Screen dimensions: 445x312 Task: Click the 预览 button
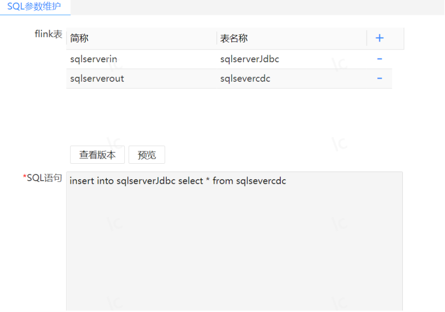[147, 155]
